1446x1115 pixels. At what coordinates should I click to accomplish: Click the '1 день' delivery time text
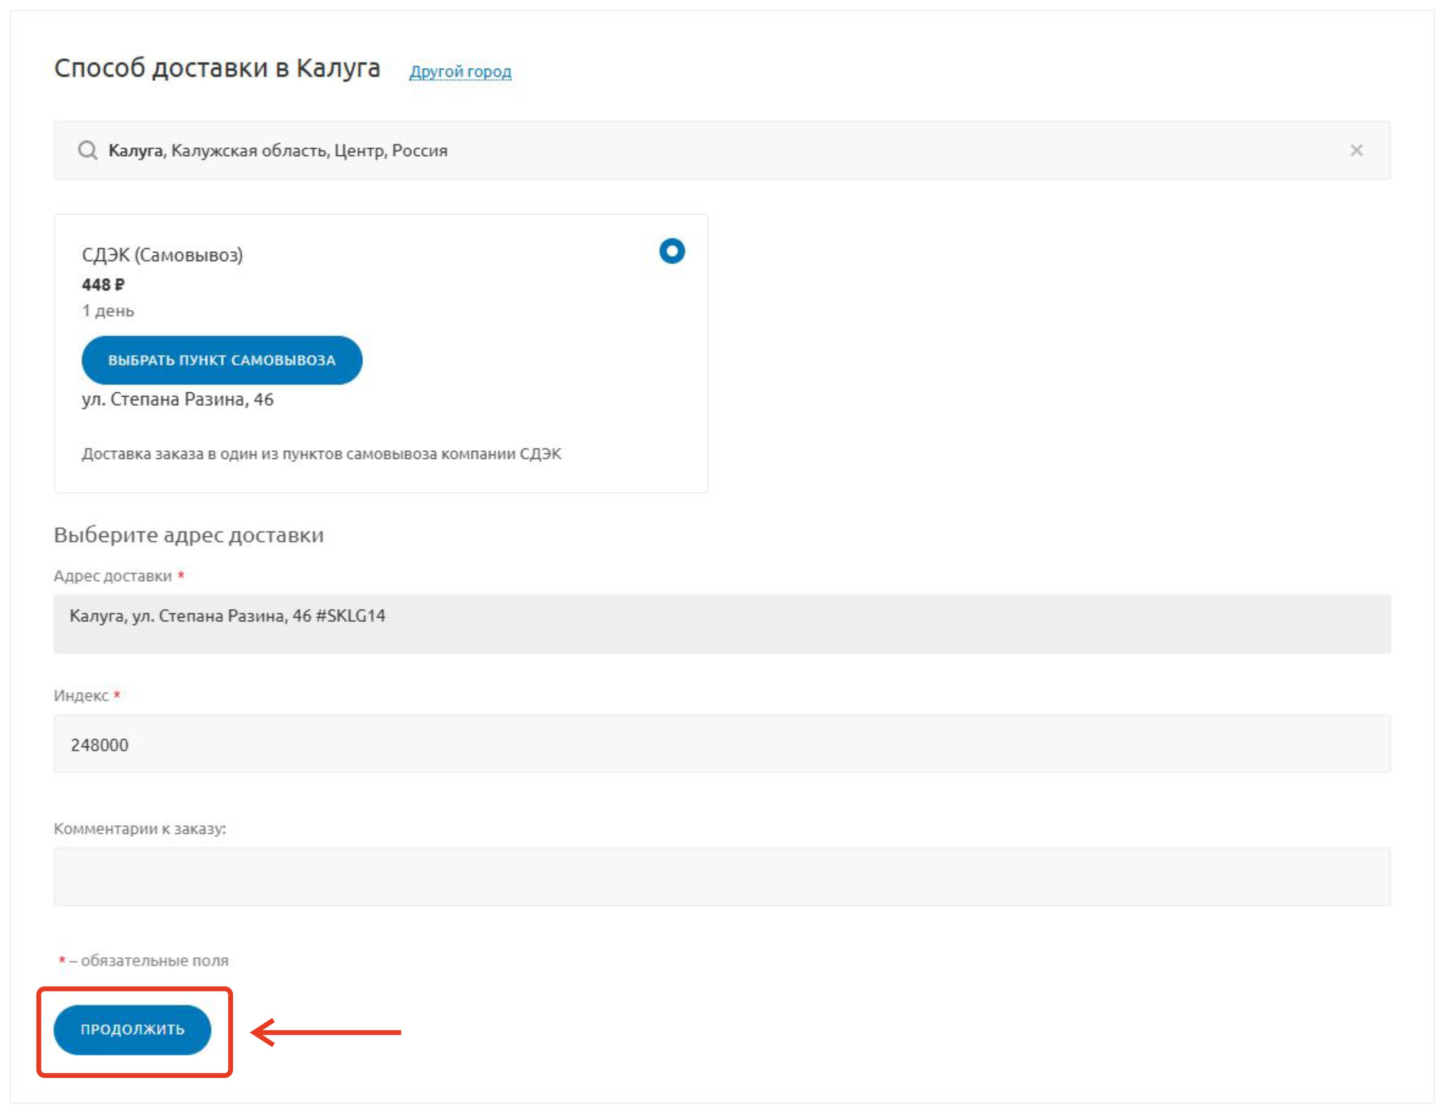108,311
